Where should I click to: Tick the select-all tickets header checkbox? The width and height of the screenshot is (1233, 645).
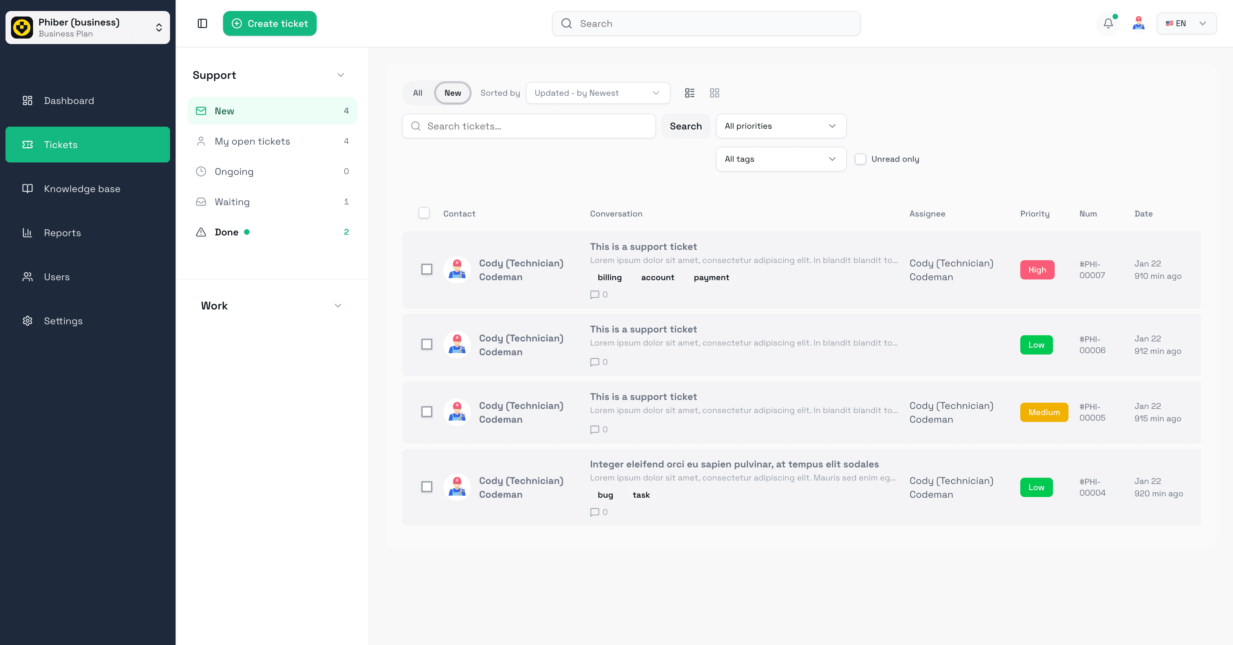click(424, 213)
